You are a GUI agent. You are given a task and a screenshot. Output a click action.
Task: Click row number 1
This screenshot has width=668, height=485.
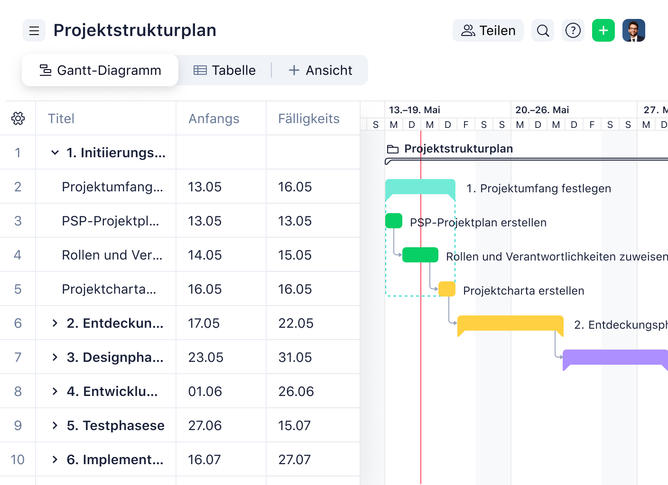18,153
